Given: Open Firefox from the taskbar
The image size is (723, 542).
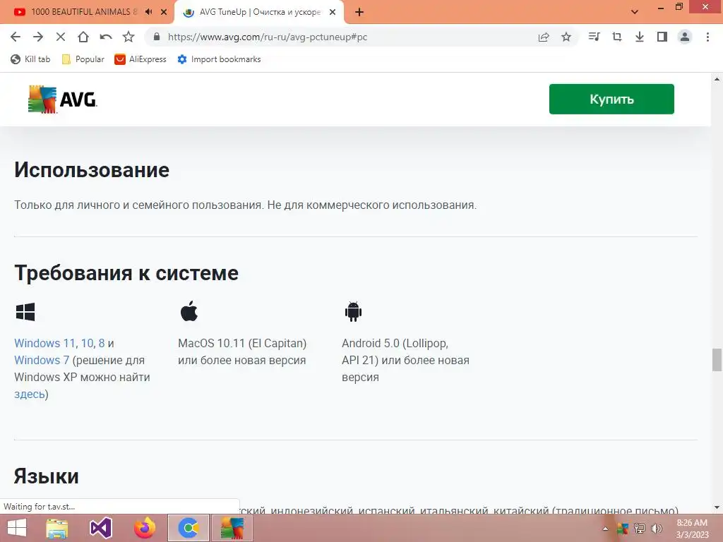Looking at the screenshot, I should coord(145,528).
